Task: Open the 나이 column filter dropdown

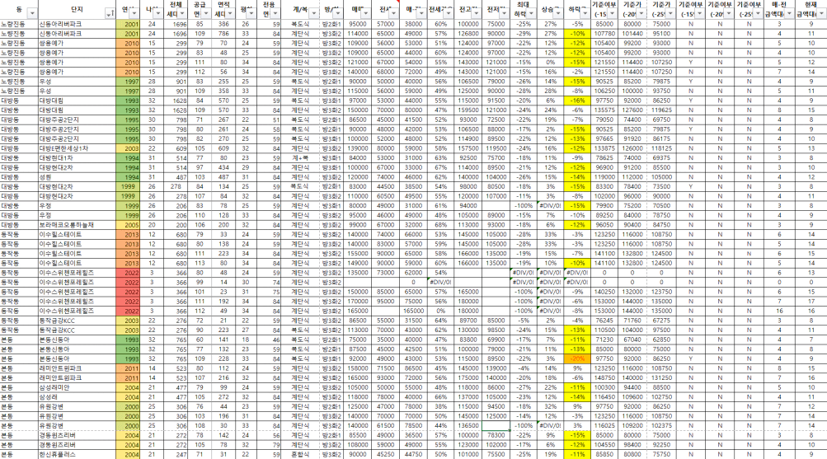Action: (157, 13)
